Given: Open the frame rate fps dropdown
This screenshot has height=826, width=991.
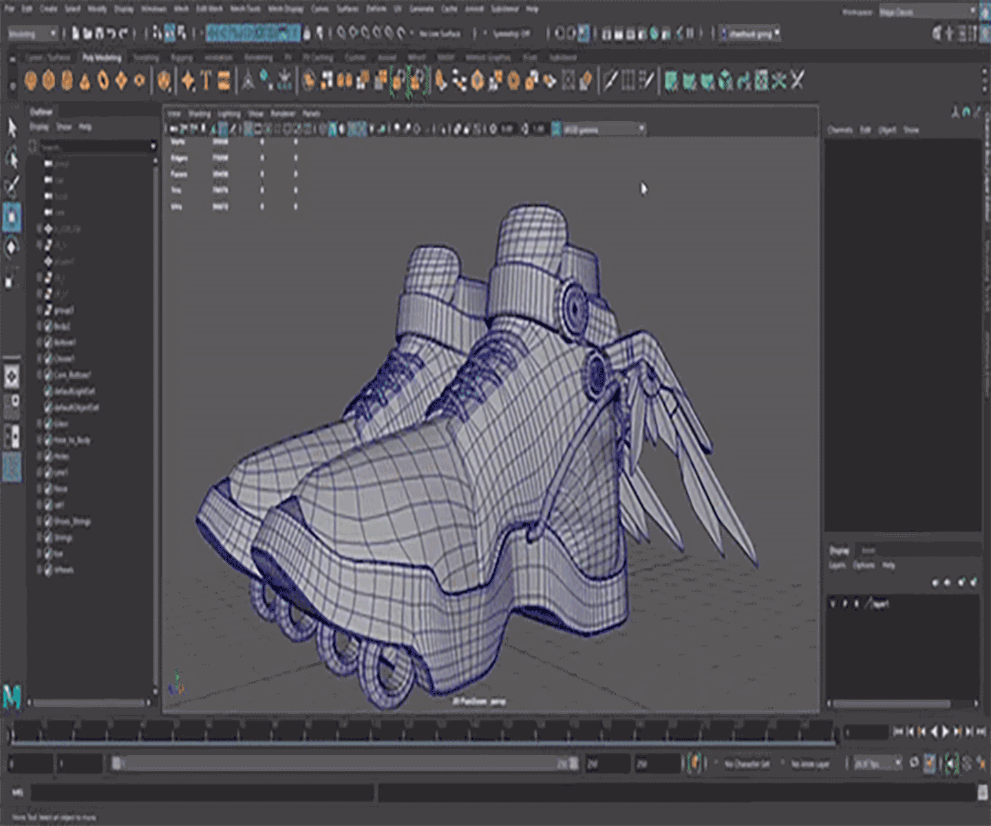Looking at the screenshot, I should (877, 763).
